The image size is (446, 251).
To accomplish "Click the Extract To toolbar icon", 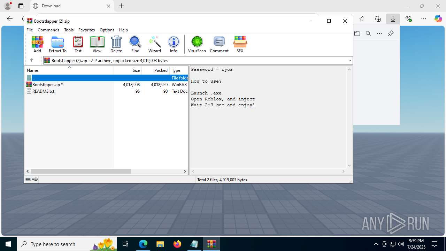I will click(57, 44).
